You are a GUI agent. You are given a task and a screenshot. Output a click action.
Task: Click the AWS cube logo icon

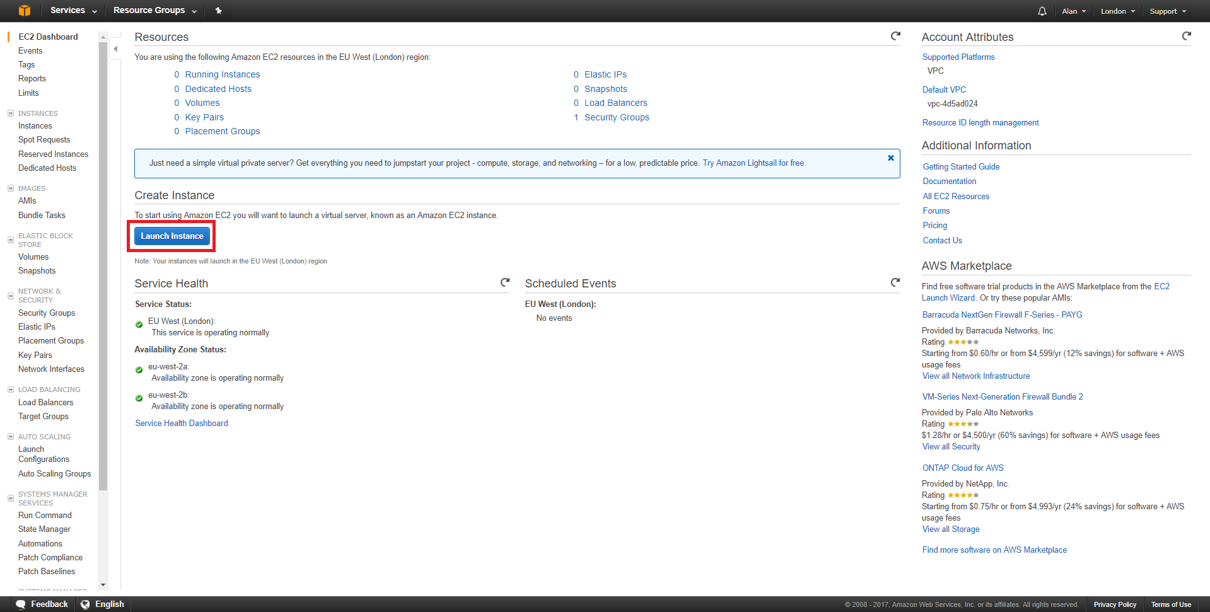tap(25, 11)
